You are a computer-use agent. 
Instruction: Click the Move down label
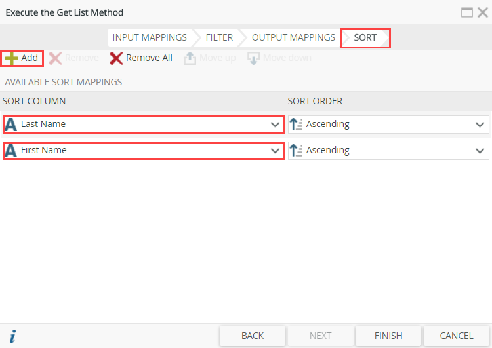point(287,58)
